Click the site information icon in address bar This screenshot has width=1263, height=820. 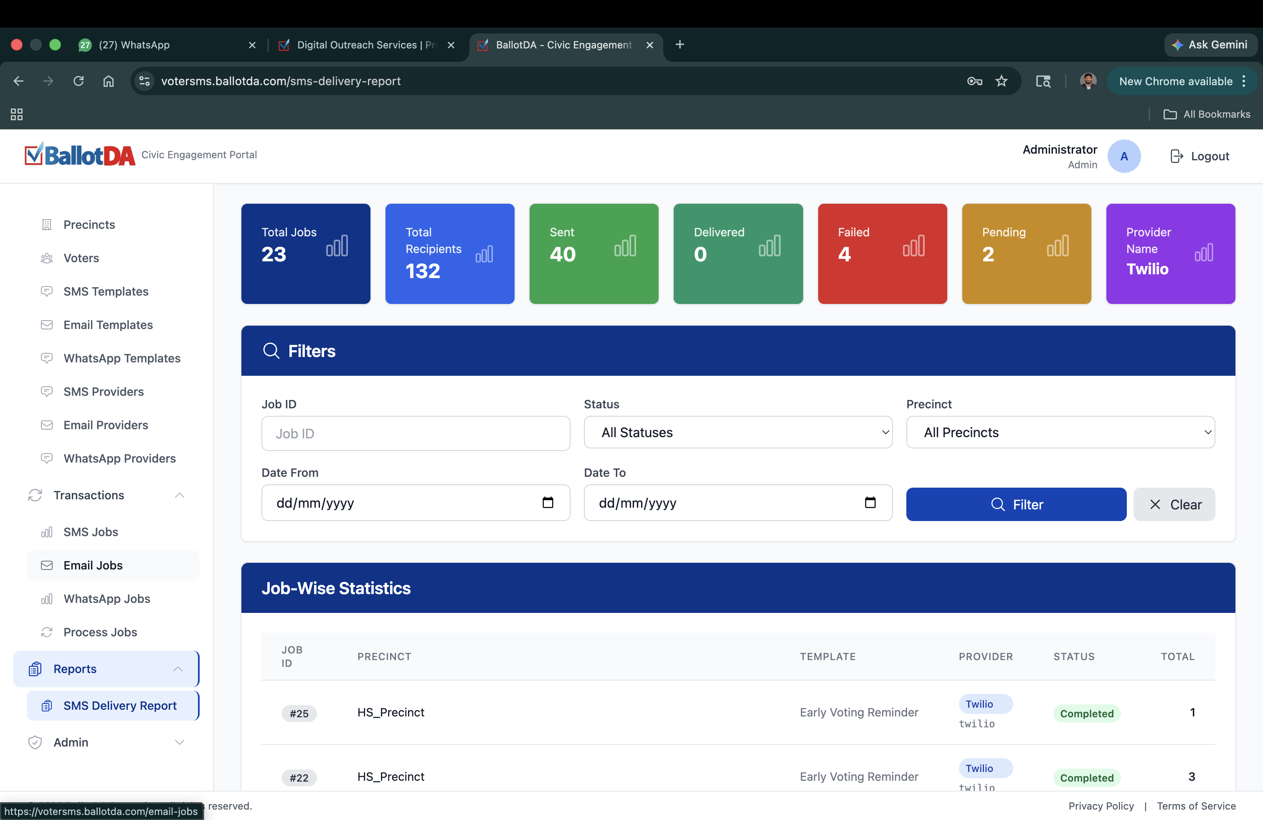click(x=145, y=81)
